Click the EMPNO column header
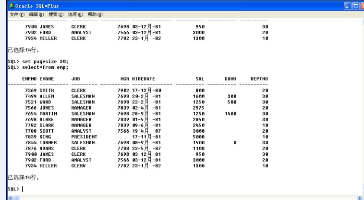The width and height of the screenshot is (364, 200). pyautogui.click(x=29, y=79)
